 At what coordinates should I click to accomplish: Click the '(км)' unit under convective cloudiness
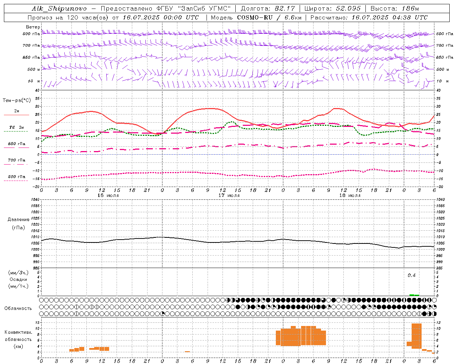(18, 346)
